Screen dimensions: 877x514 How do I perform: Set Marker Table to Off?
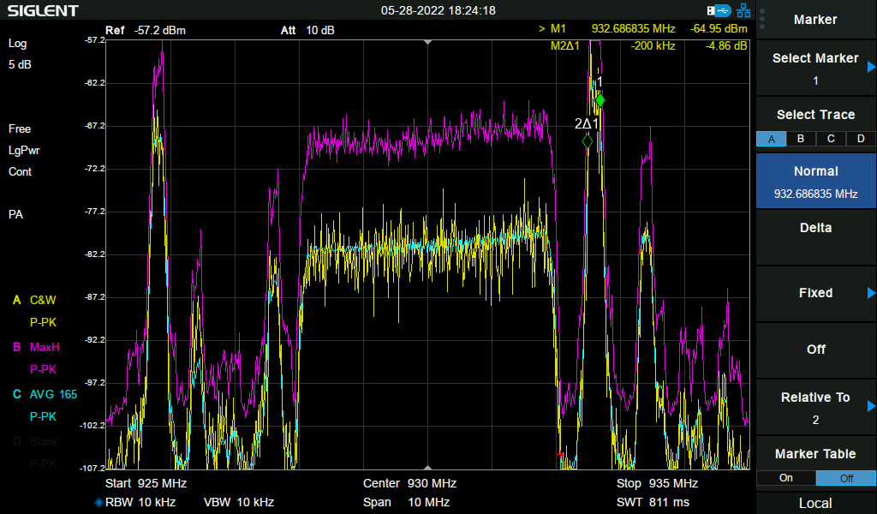tap(845, 478)
